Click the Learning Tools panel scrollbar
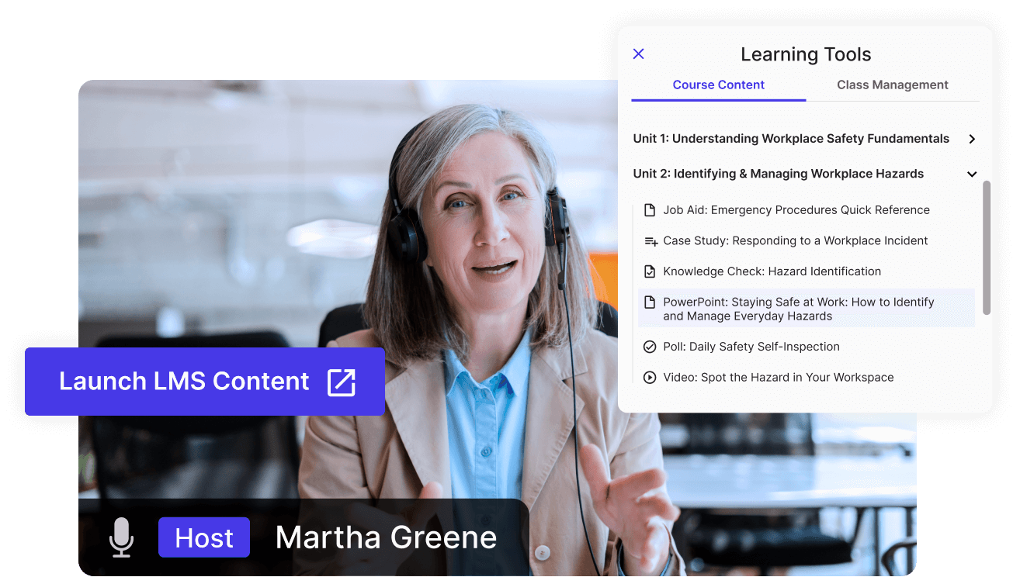Screen dimensions: 1020x577 987,248
